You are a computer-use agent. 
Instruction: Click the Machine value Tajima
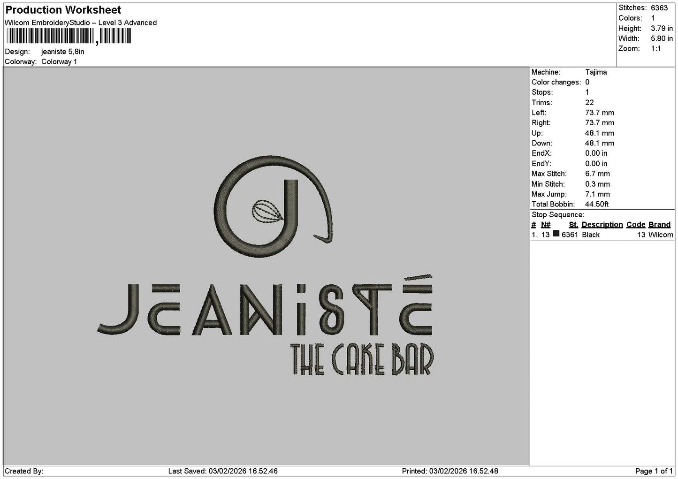(x=596, y=72)
